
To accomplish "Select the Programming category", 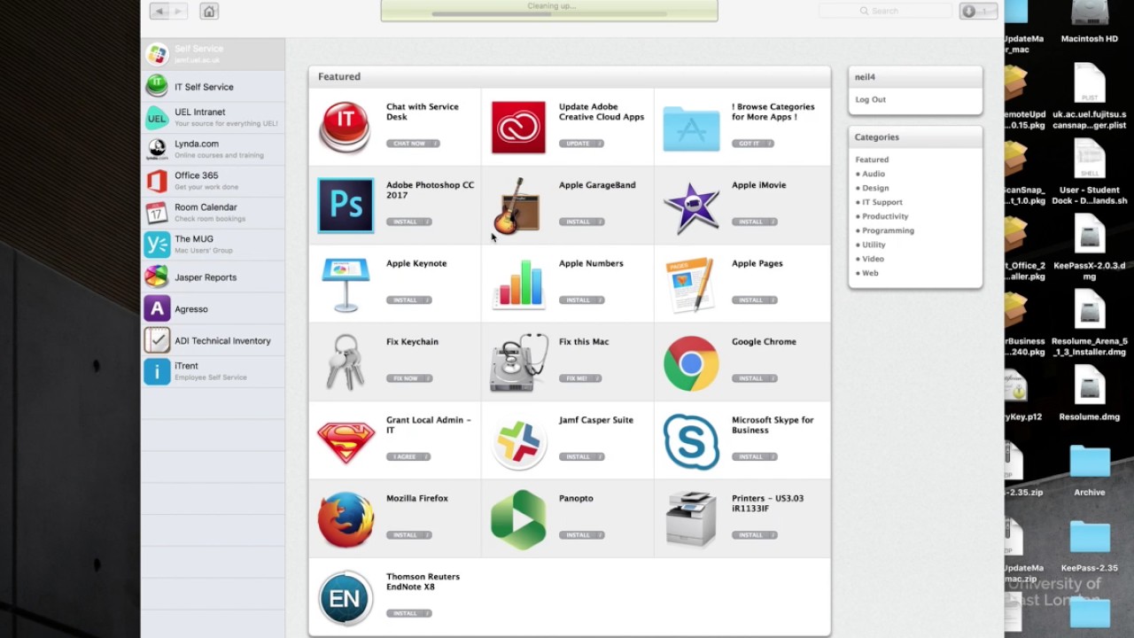I will point(888,230).
